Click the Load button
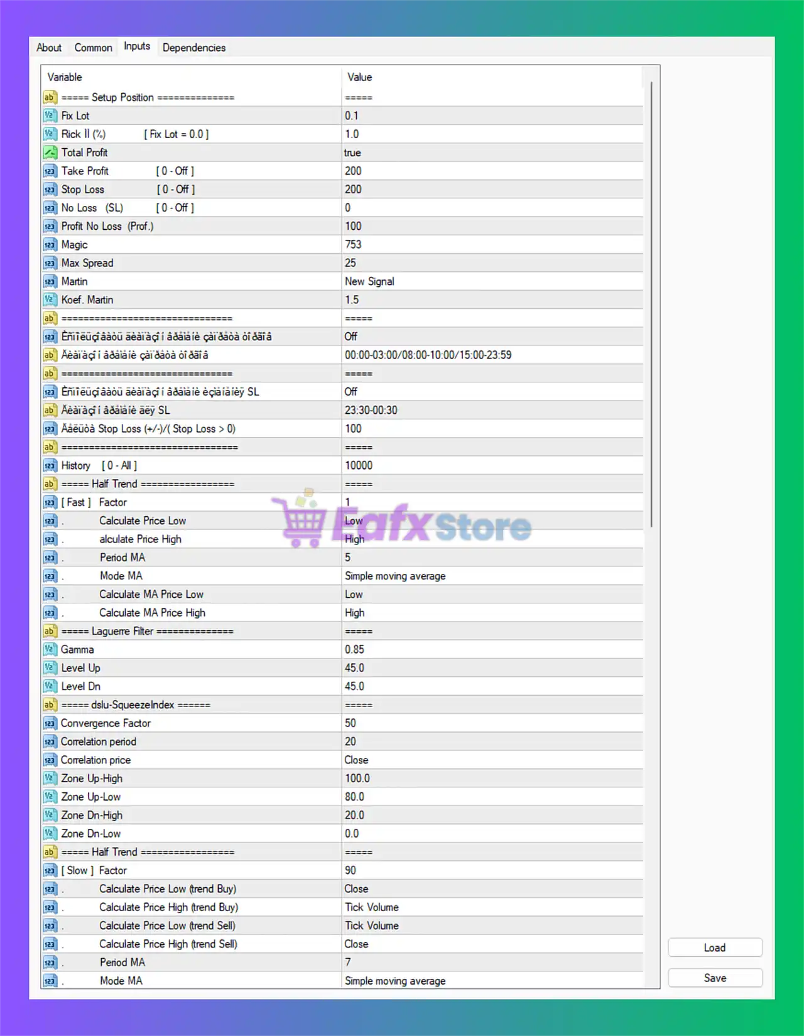Image resolution: width=804 pixels, height=1036 pixels. pos(715,947)
